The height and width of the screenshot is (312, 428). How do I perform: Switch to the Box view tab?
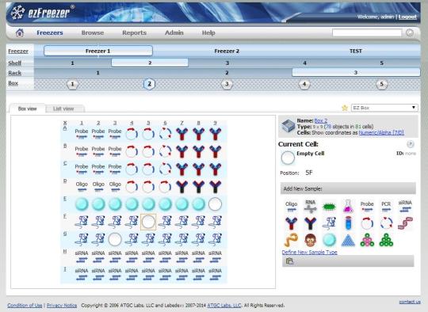(x=27, y=108)
